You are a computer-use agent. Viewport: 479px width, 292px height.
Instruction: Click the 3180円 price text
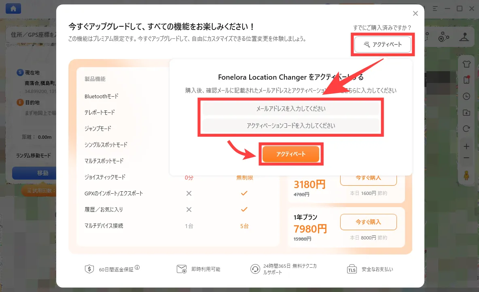tap(309, 184)
